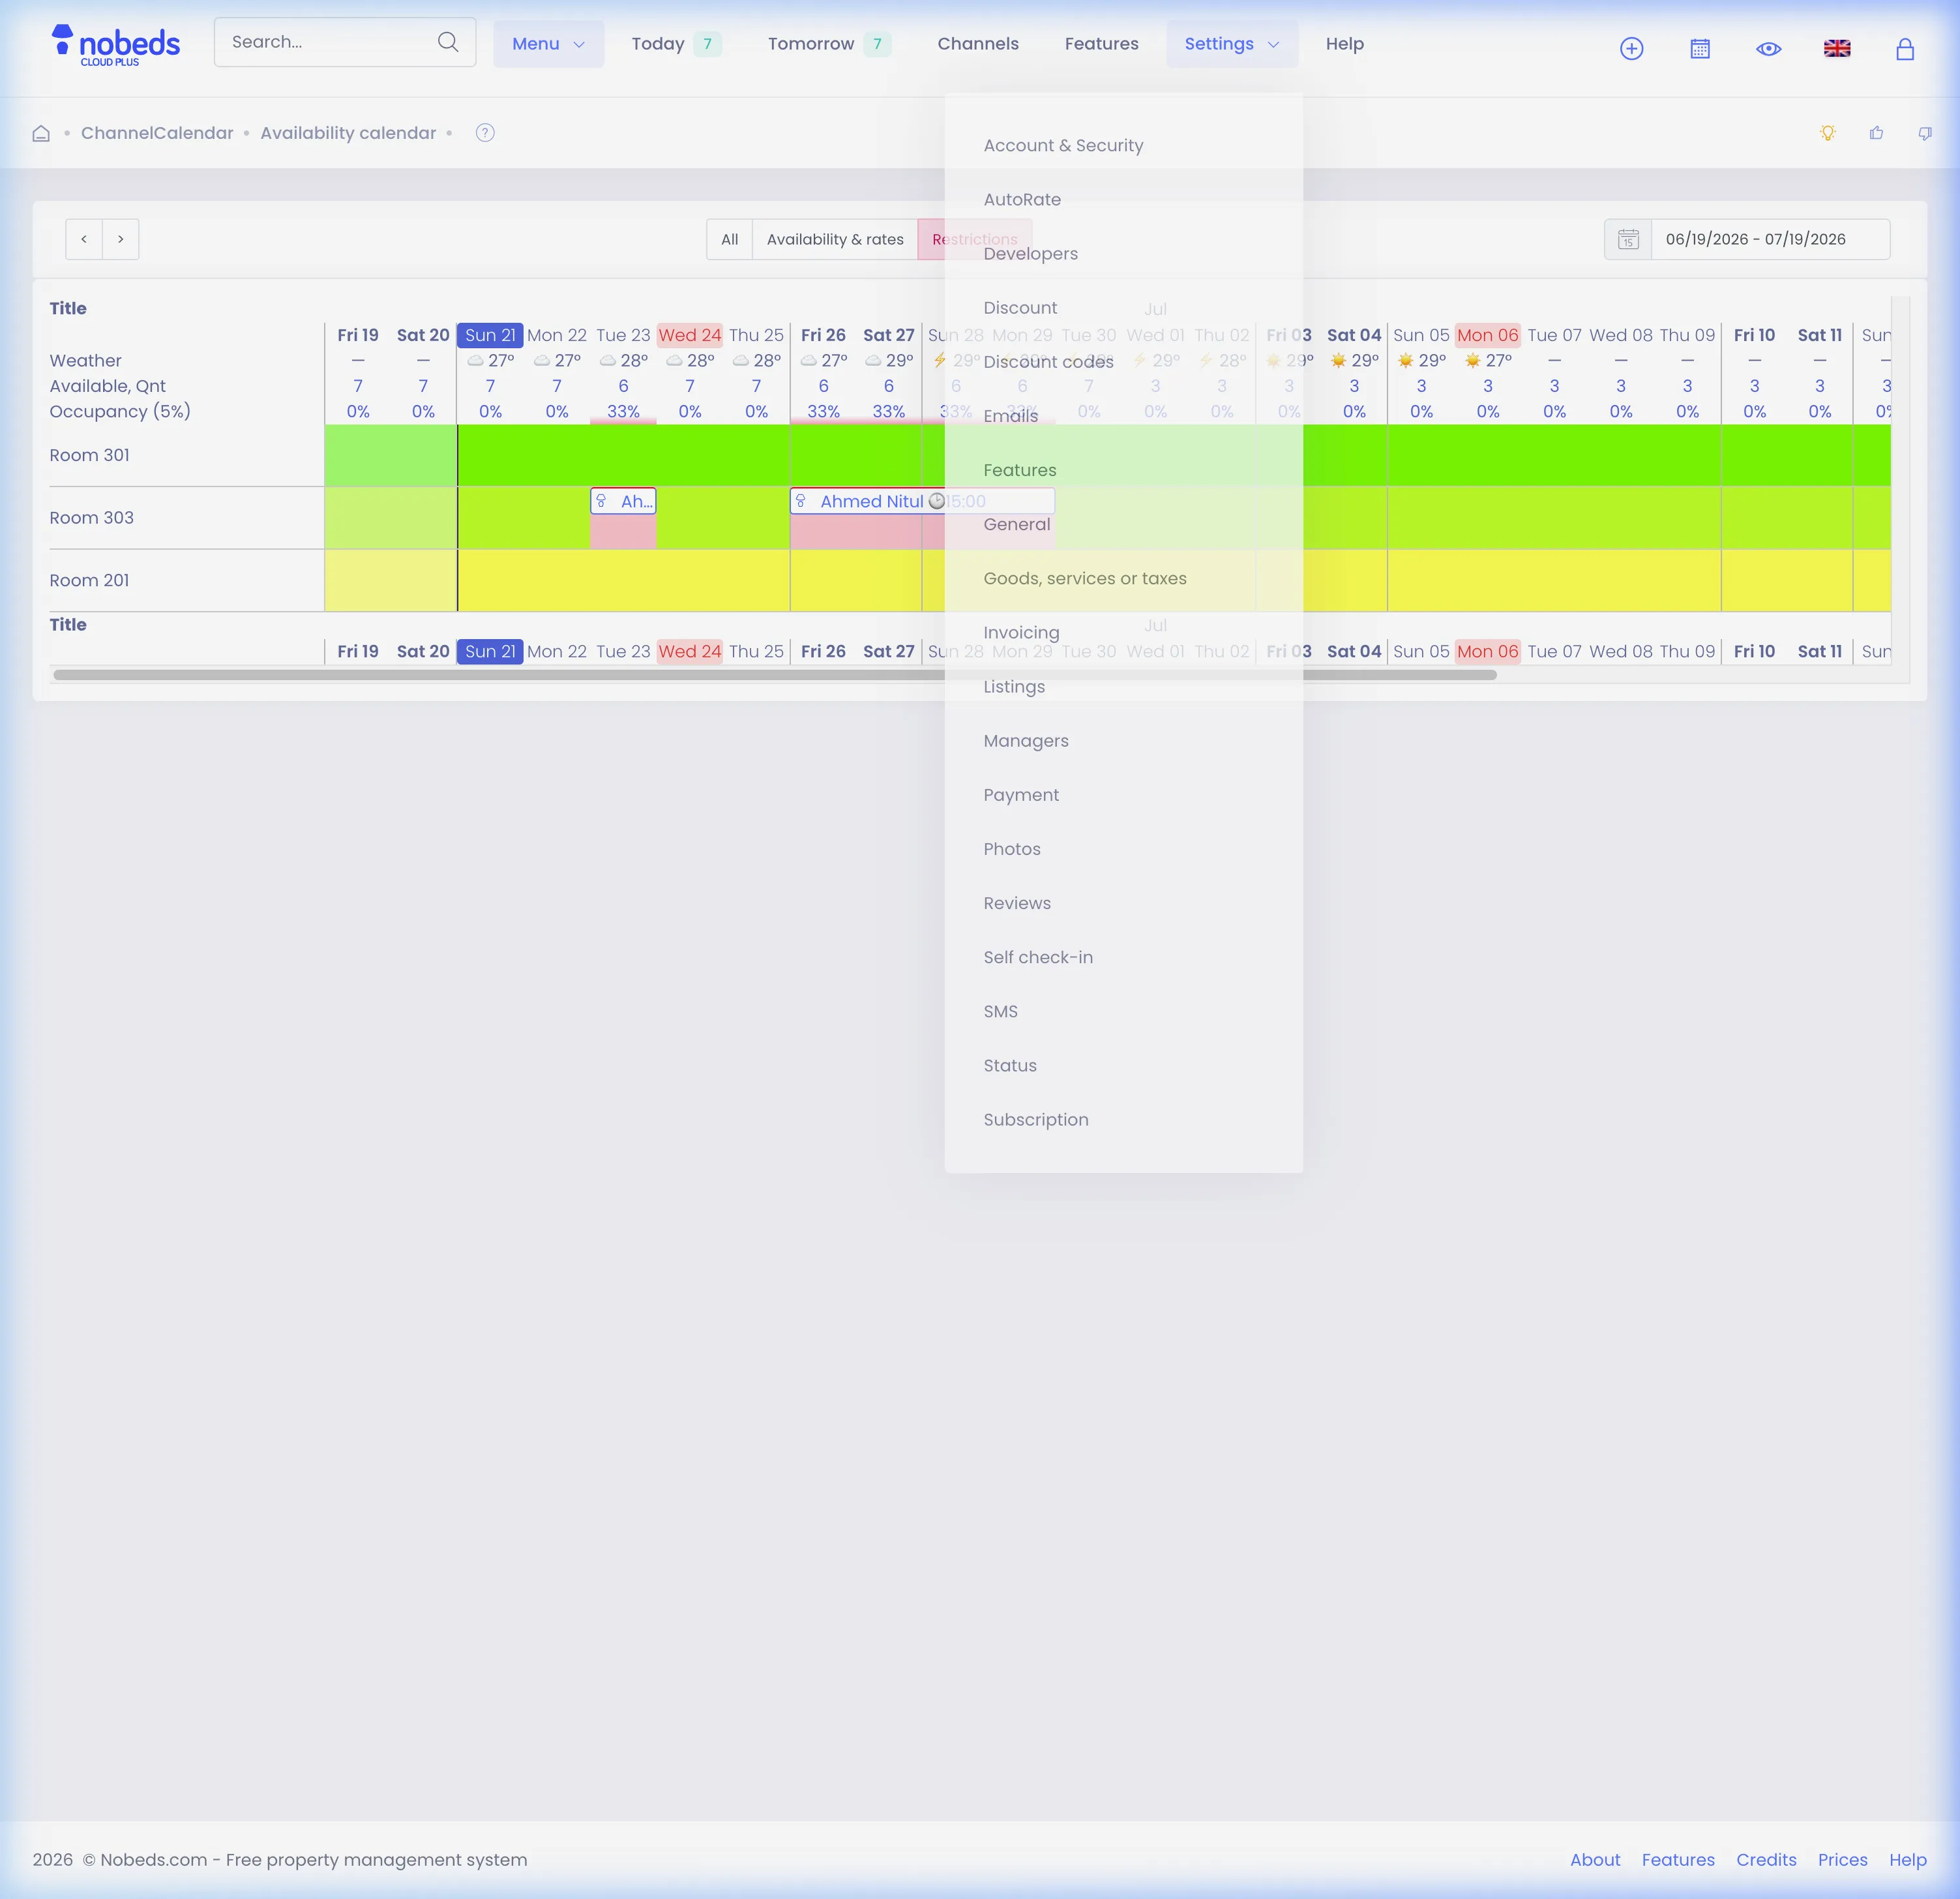
Task: Open the 06/19/2026 - 07/19/2026 date range field
Action: [1770, 239]
